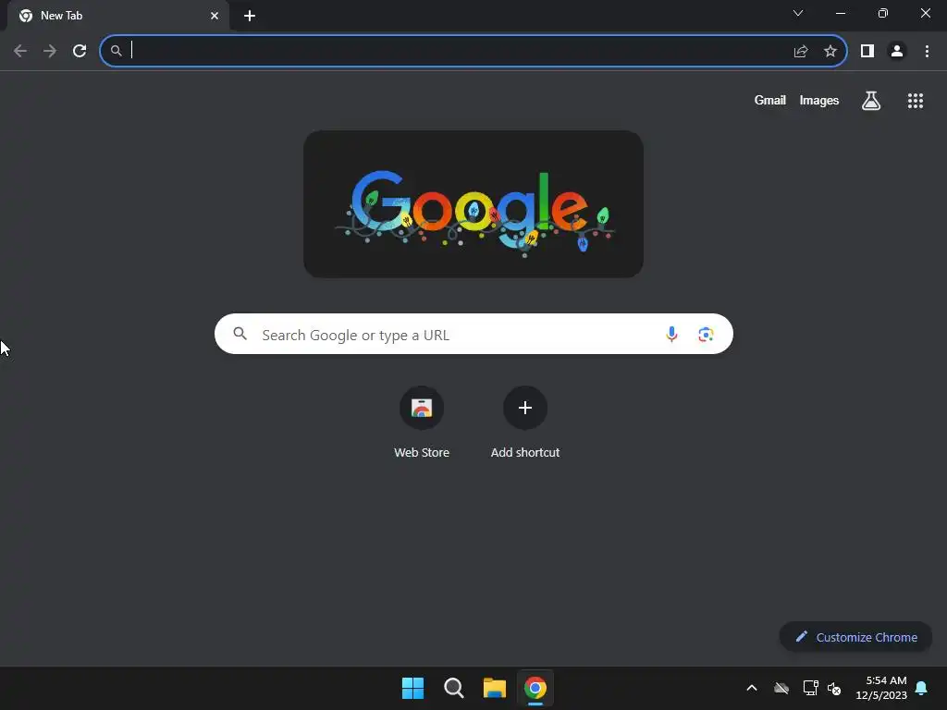
Task: Minimize the Chrome window
Action: (841, 13)
